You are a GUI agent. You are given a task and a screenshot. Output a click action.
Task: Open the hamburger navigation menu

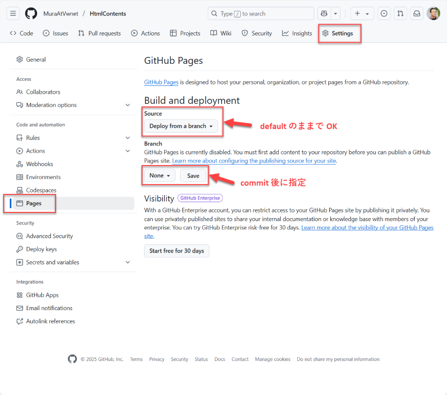coord(13,13)
